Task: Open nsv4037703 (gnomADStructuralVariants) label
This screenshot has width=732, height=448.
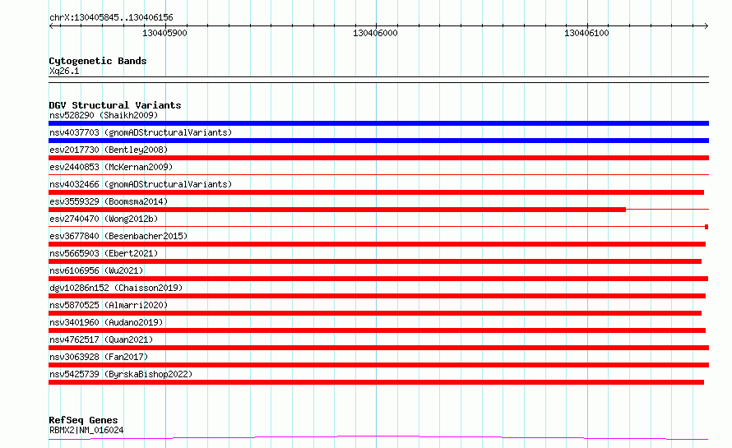Action: pos(141,132)
